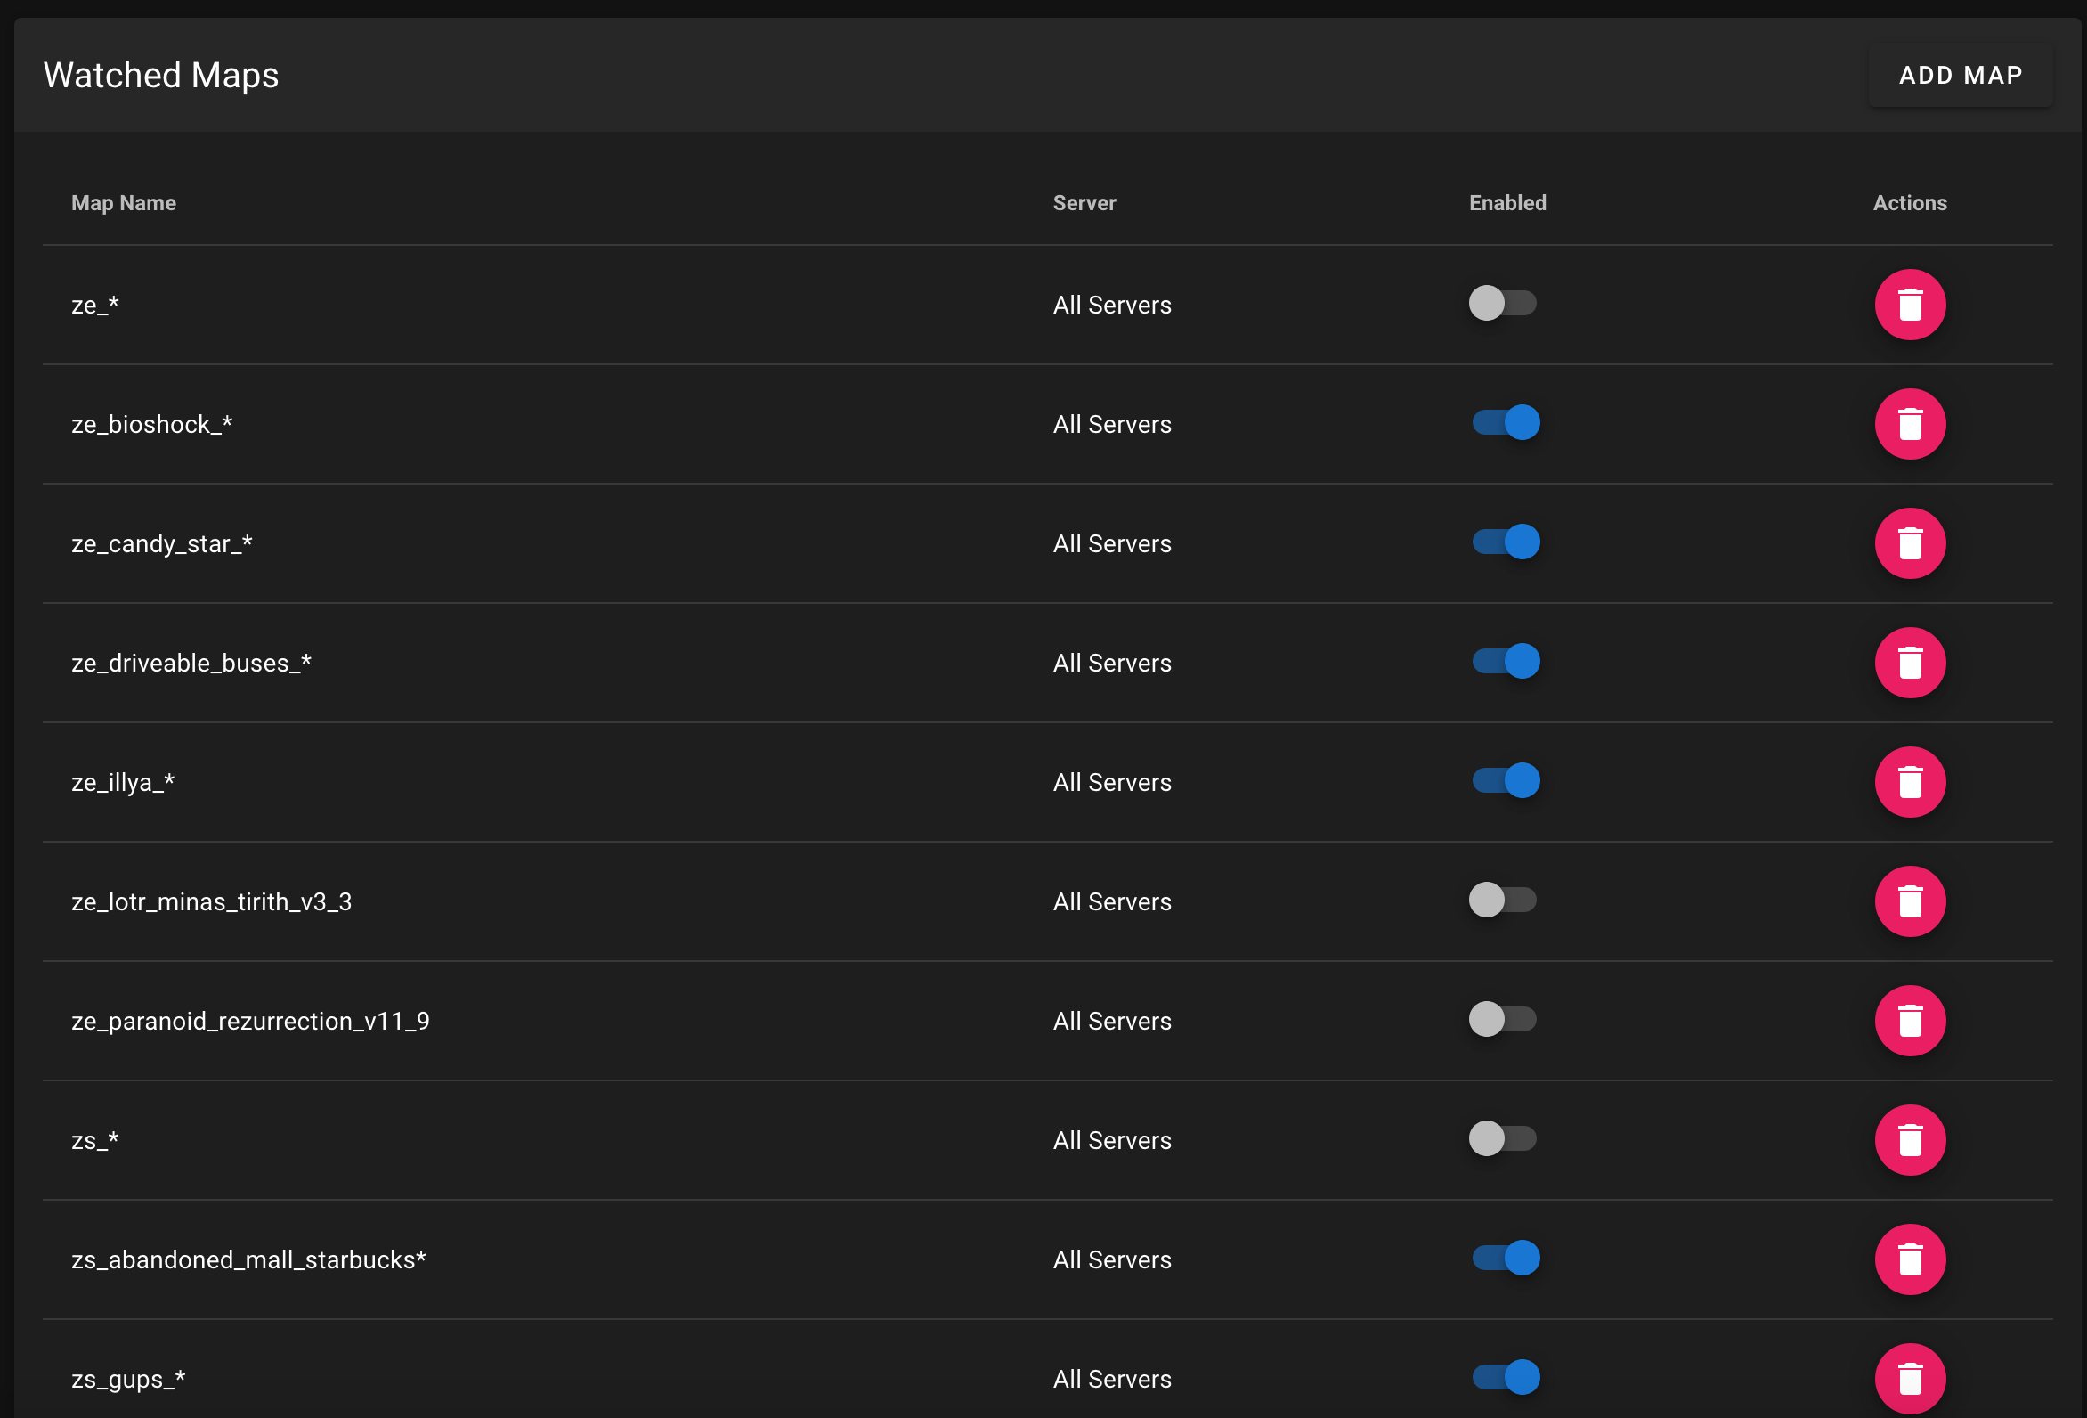This screenshot has height=1418, width=2087.
Task: Click the ADD MAP button
Action: point(1961,76)
